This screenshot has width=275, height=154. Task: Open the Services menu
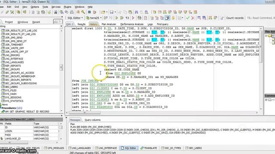(56, 7)
